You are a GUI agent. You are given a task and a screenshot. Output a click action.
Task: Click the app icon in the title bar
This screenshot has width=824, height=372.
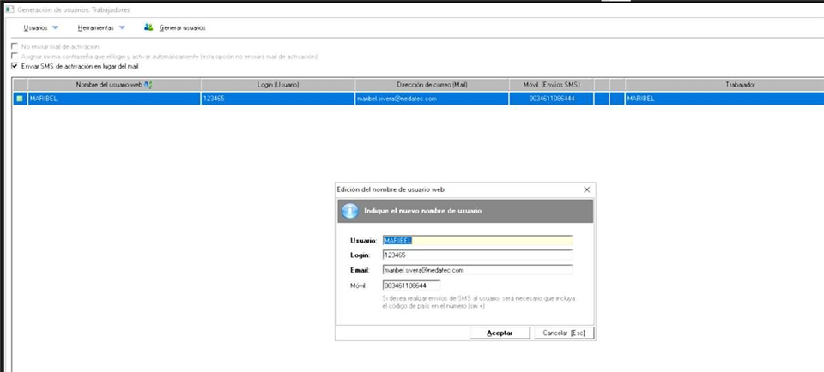click(9, 9)
